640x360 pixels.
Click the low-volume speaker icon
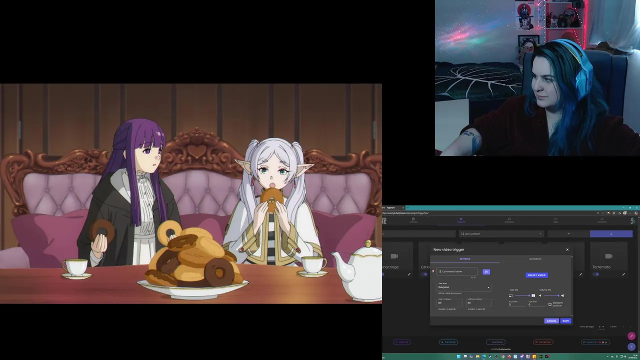tap(540, 295)
